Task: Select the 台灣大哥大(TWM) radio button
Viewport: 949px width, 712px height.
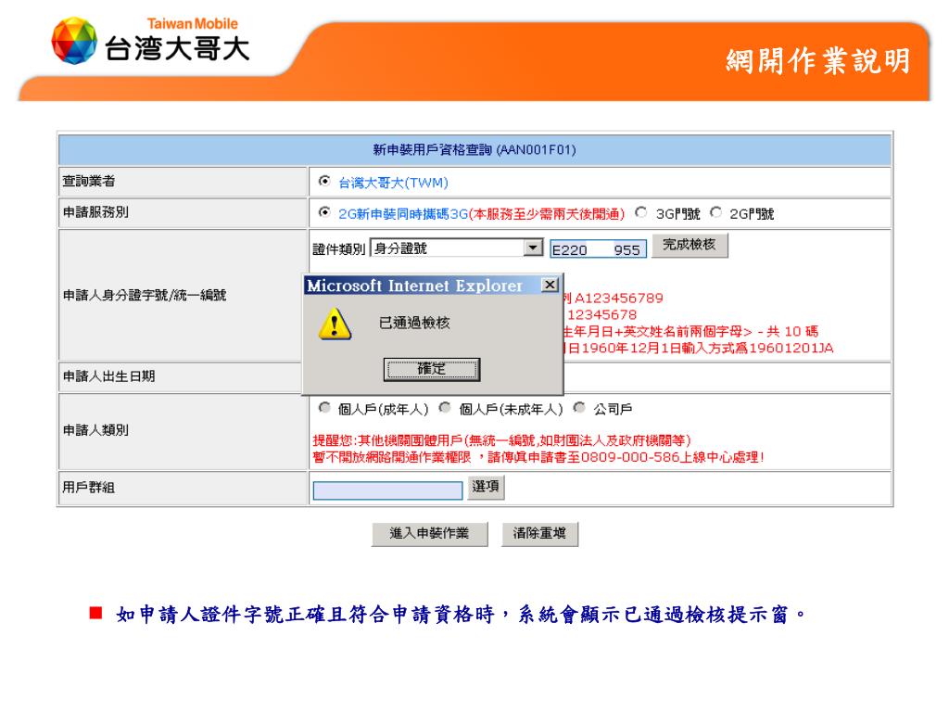Action: point(325,181)
